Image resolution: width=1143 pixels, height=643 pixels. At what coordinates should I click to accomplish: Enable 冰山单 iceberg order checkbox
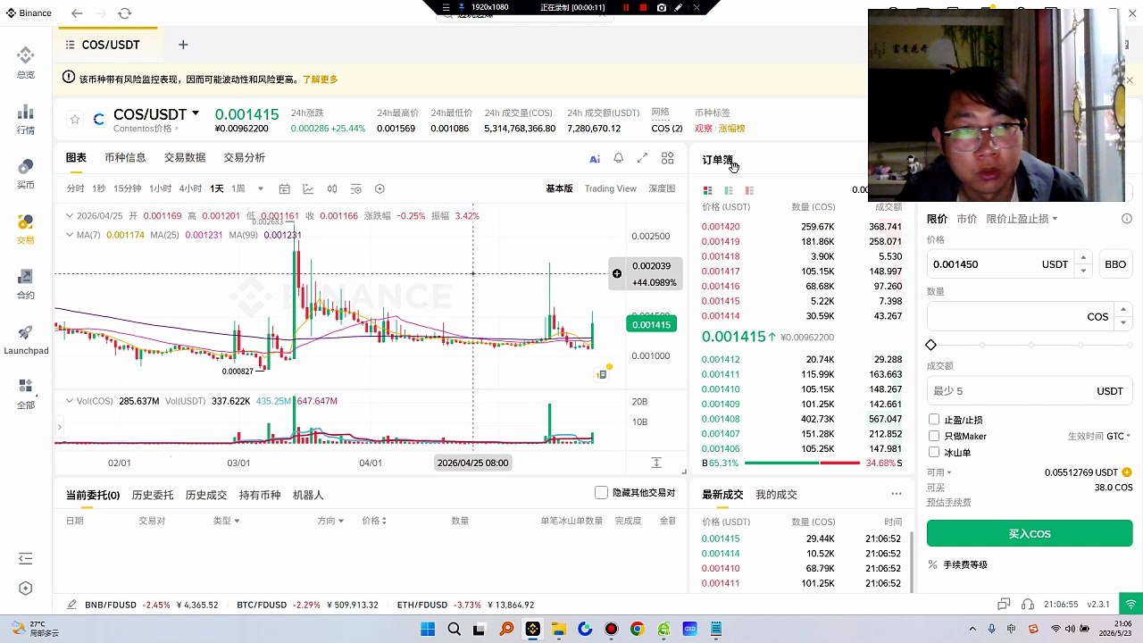934,452
